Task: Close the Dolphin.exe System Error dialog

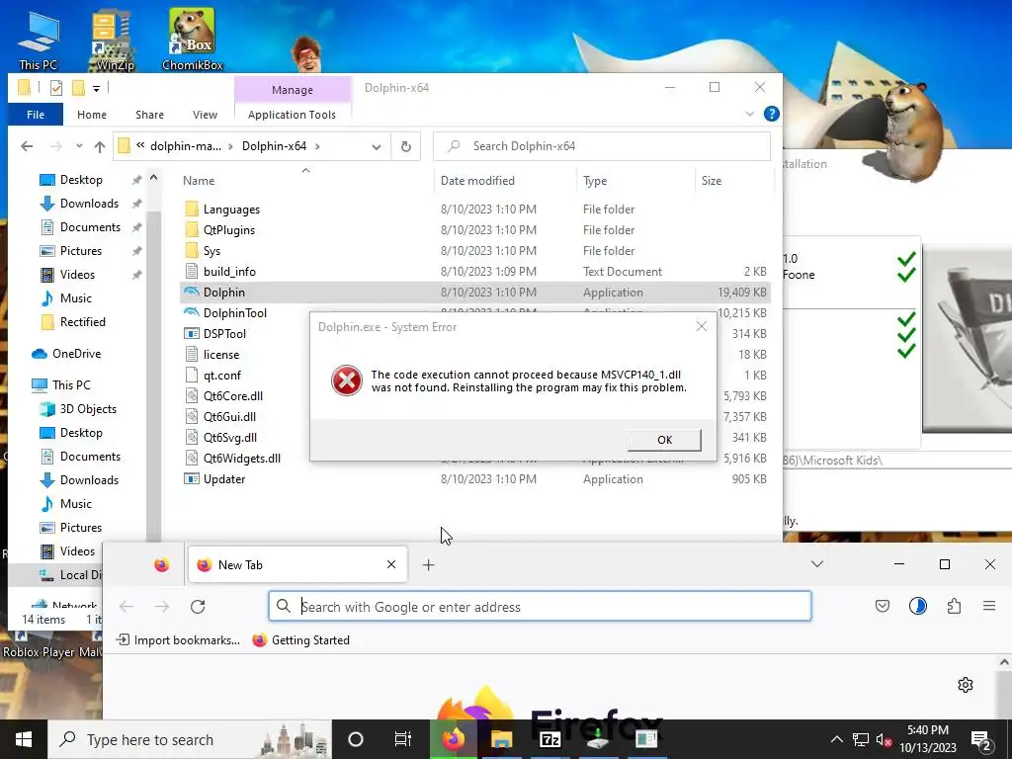Action: coord(702,326)
